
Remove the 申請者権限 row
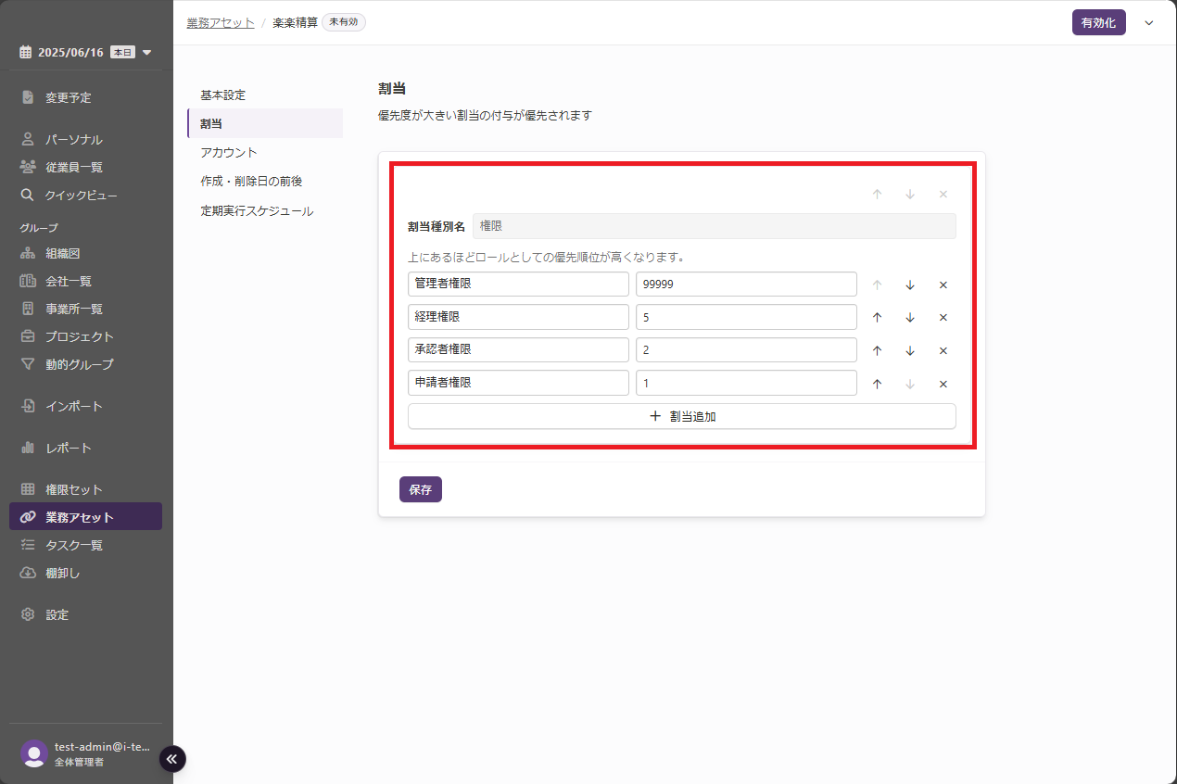[943, 385]
